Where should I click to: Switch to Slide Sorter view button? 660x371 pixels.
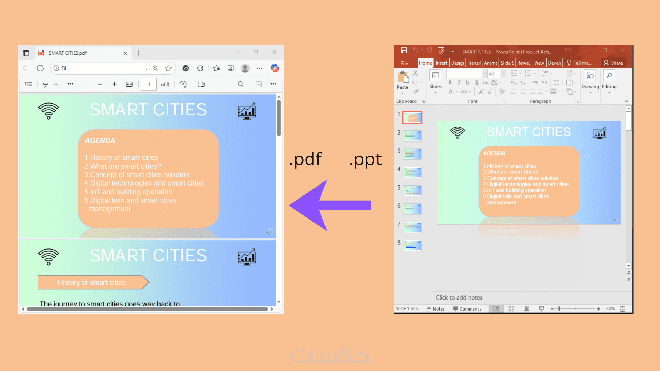[x=511, y=309]
